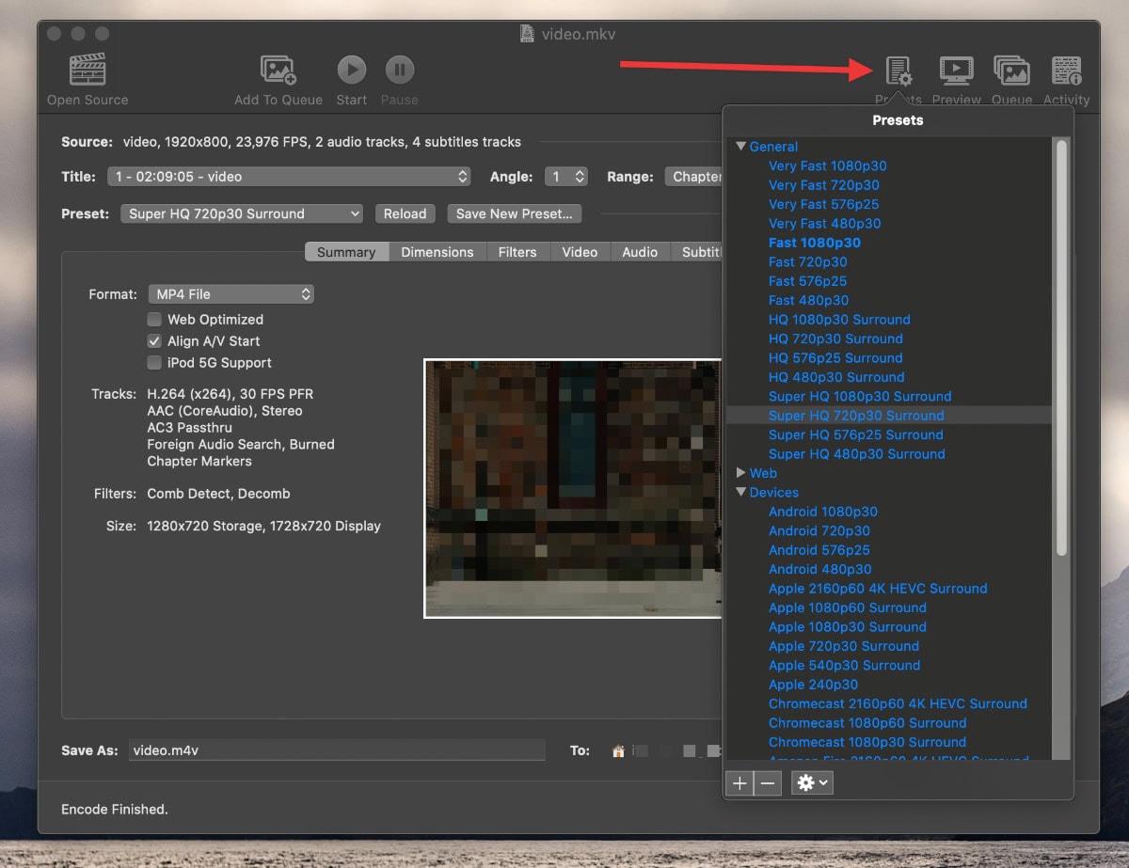Select Apple 2160p60 4K HEVC Surround preset

pyautogui.click(x=878, y=589)
